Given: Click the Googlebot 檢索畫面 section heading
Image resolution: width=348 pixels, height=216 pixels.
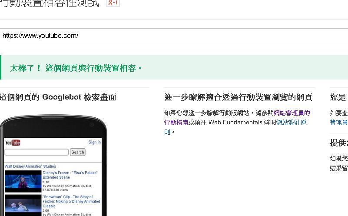Looking at the screenshot, I should (x=58, y=97).
